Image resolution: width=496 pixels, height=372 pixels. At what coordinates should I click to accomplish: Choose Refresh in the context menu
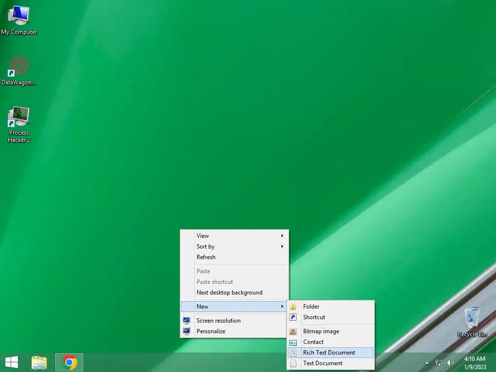pos(234,257)
